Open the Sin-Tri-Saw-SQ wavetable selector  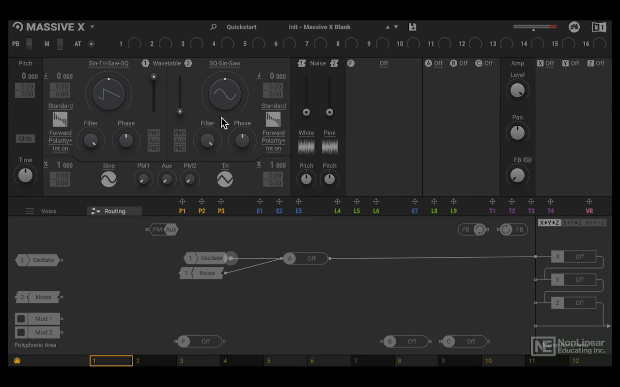point(108,63)
